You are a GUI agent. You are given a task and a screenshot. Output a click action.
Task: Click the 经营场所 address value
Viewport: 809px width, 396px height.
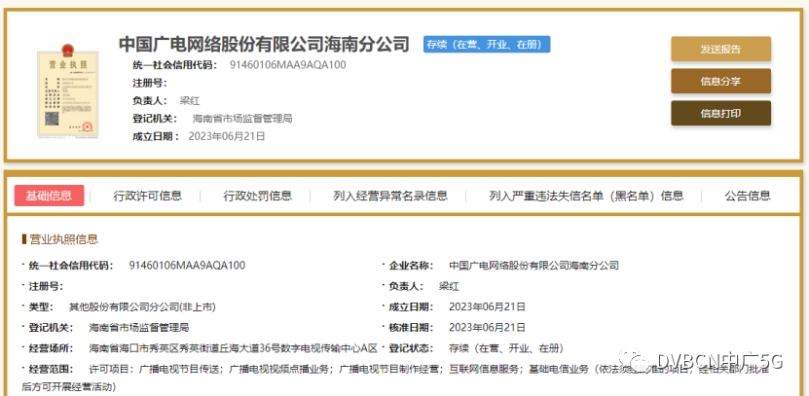click(x=234, y=348)
